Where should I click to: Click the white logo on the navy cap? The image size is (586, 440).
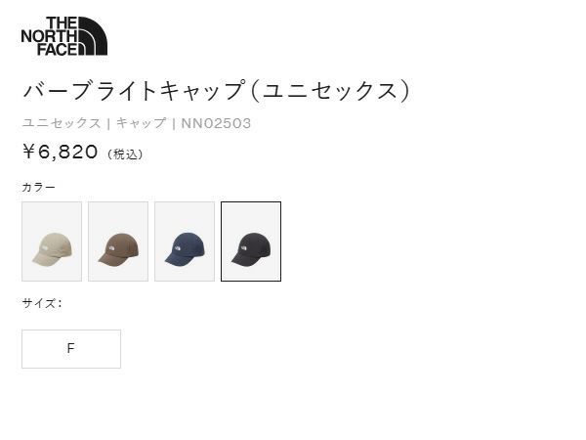click(178, 247)
